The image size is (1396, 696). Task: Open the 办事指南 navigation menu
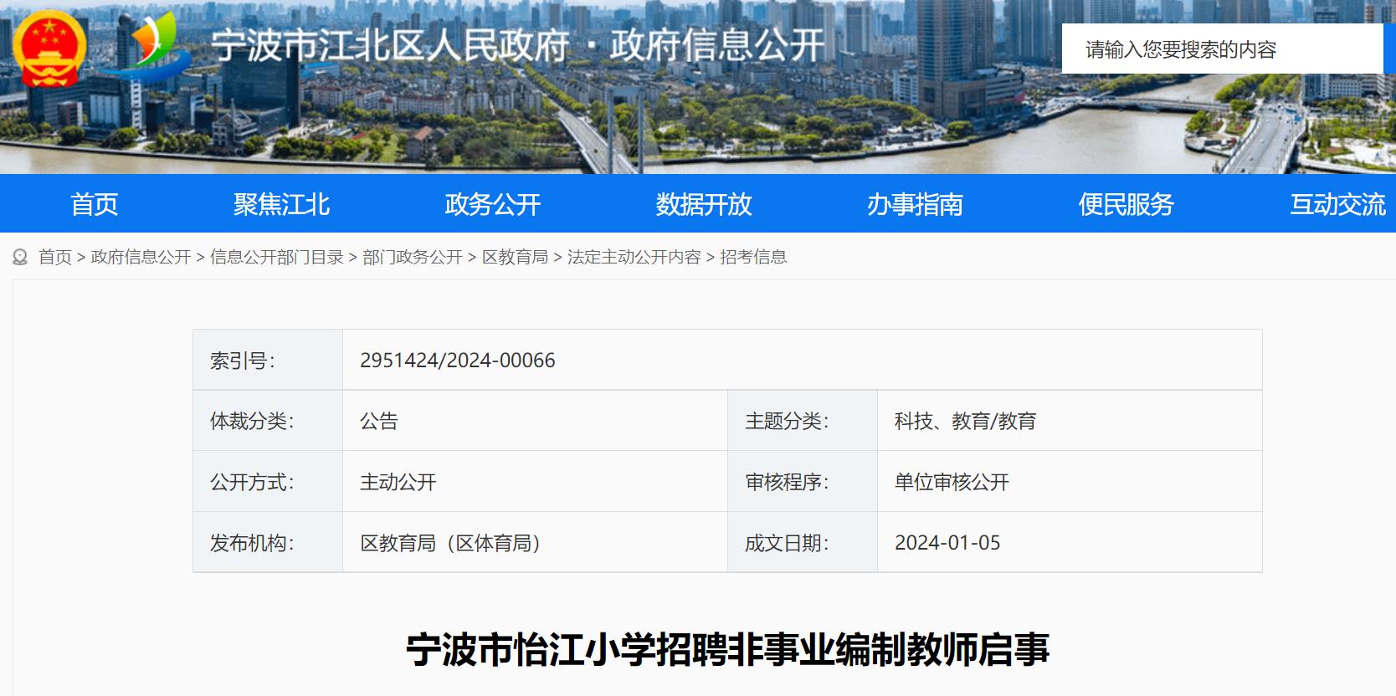(x=915, y=204)
